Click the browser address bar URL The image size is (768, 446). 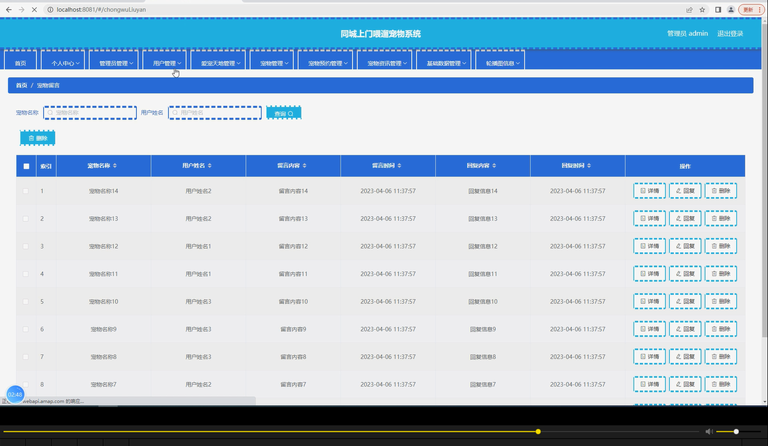tap(101, 10)
